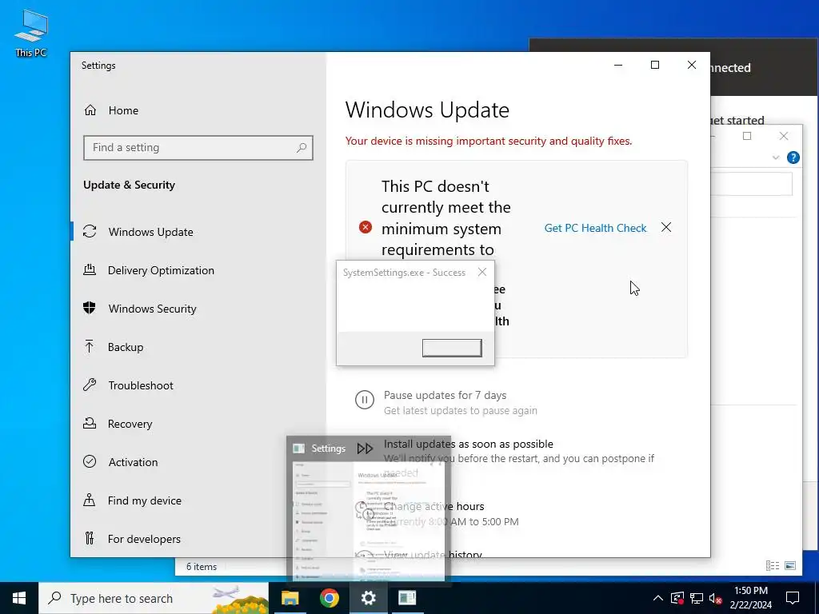819x614 pixels.
Task: Click the Backup upward arrow icon
Action: 90,346
